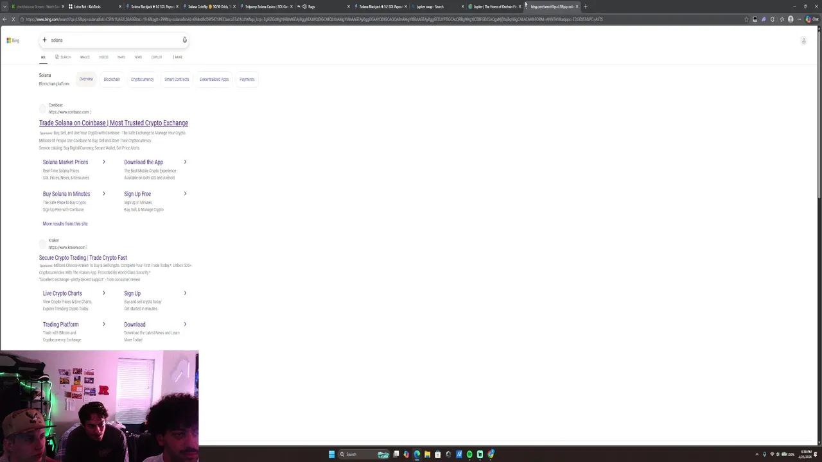This screenshot has height=462, width=822.
Task: Open Buy Solana In Minutes sublink
Action: pyautogui.click(x=66, y=194)
